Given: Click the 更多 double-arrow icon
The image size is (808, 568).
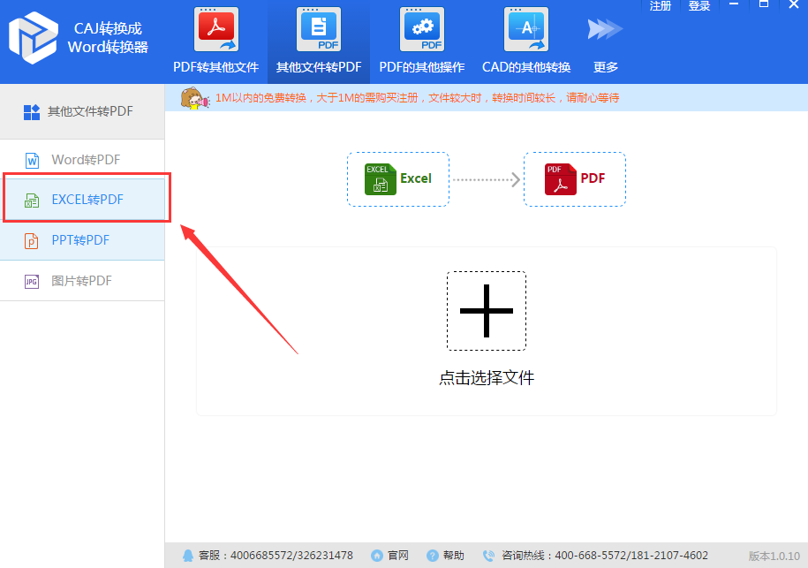Looking at the screenshot, I should tap(605, 29).
